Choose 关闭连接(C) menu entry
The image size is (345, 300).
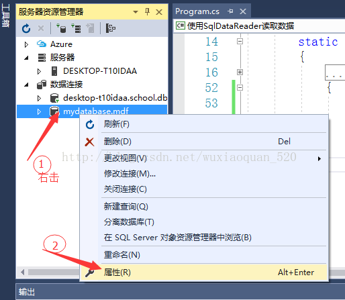pyautogui.click(x=203, y=189)
